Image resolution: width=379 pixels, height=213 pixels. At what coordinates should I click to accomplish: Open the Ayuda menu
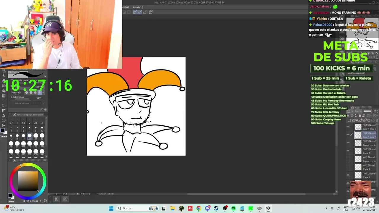point(138,7)
